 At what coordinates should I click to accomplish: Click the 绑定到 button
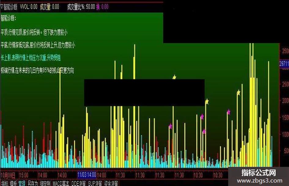[45, 184]
